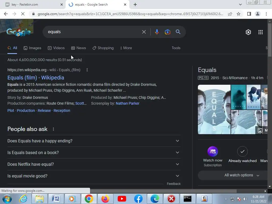This screenshot has width=272, height=204.
Task: Launch Internet Explorer from taskbar
Action: point(23,199)
